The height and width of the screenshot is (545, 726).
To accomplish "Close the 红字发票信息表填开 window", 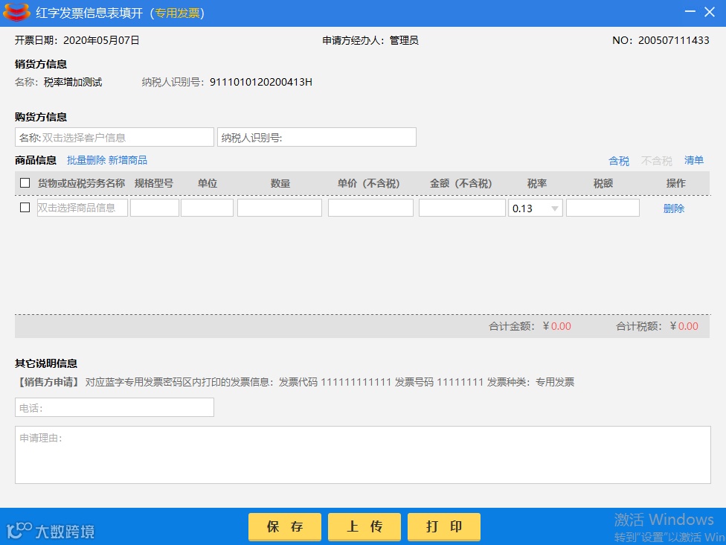I will pyautogui.click(x=710, y=12).
